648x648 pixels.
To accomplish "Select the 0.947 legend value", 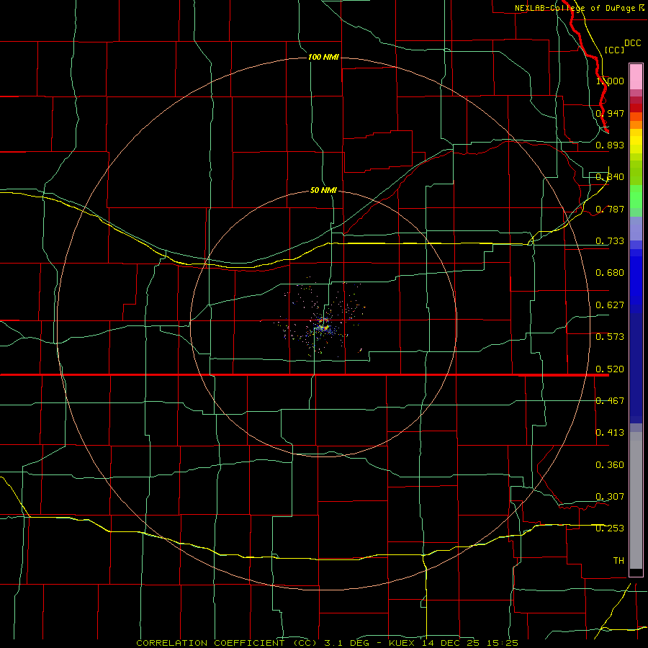I will tap(610, 113).
